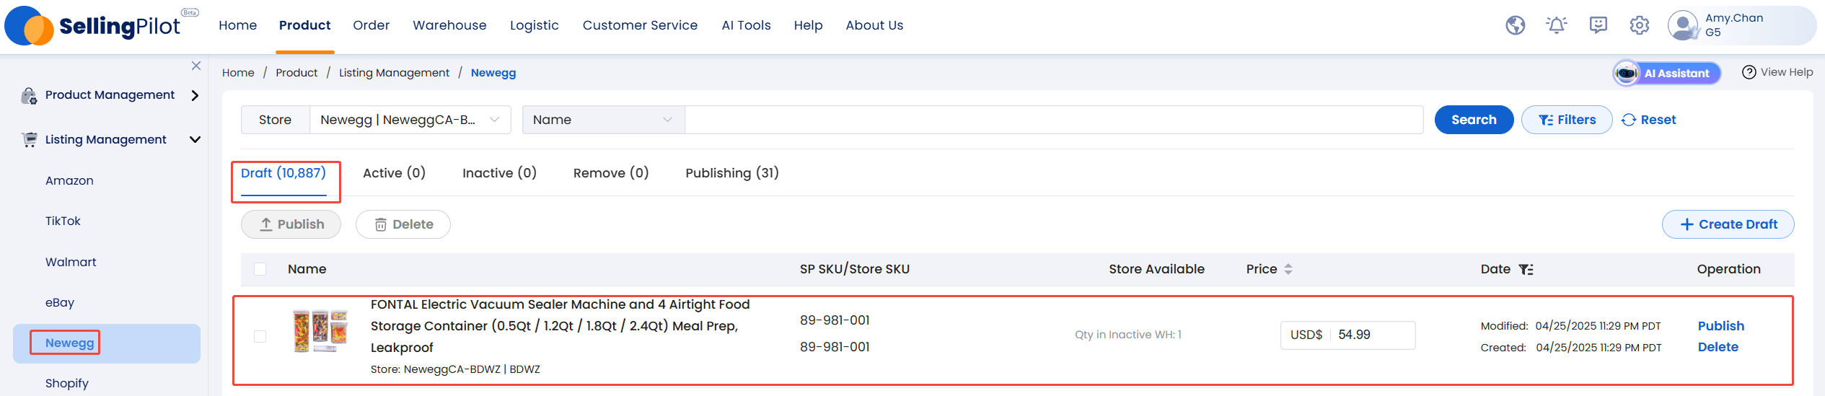The width and height of the screenshot is (1825, 396).
Task: Open eBay listing in sidebar
Action: 60,302
